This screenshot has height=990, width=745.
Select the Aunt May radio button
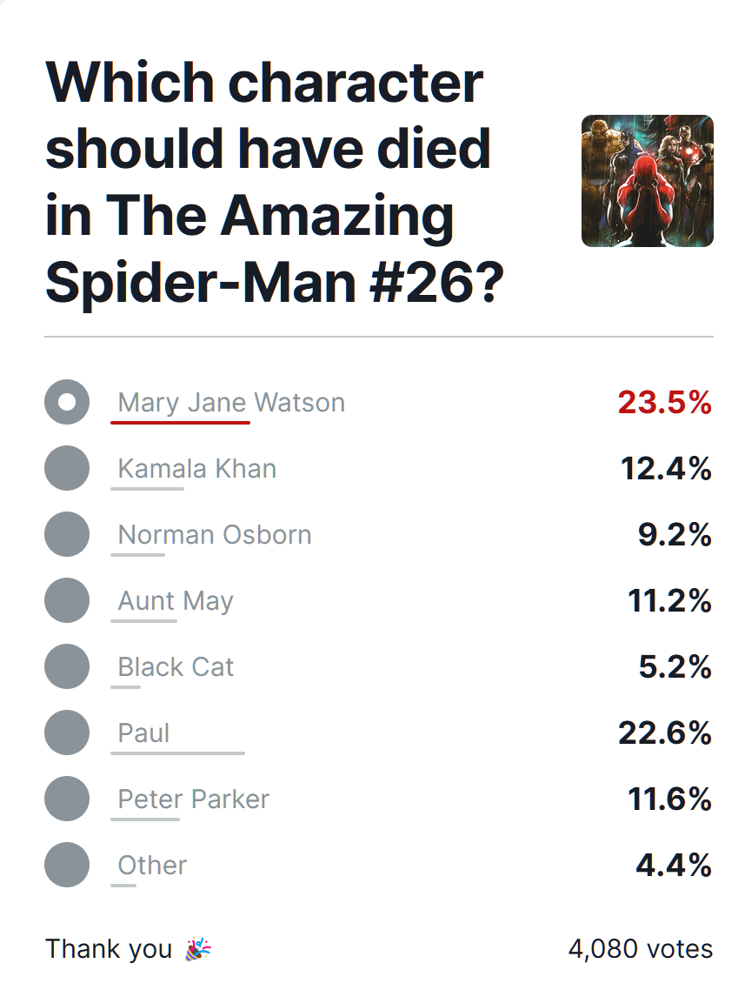(x=67, y=600)
